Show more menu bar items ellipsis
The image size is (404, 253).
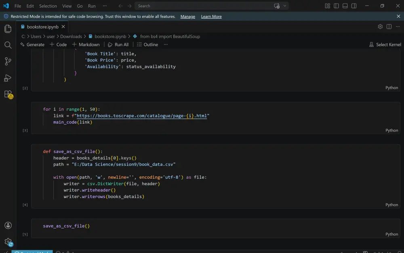coord(105,6)
